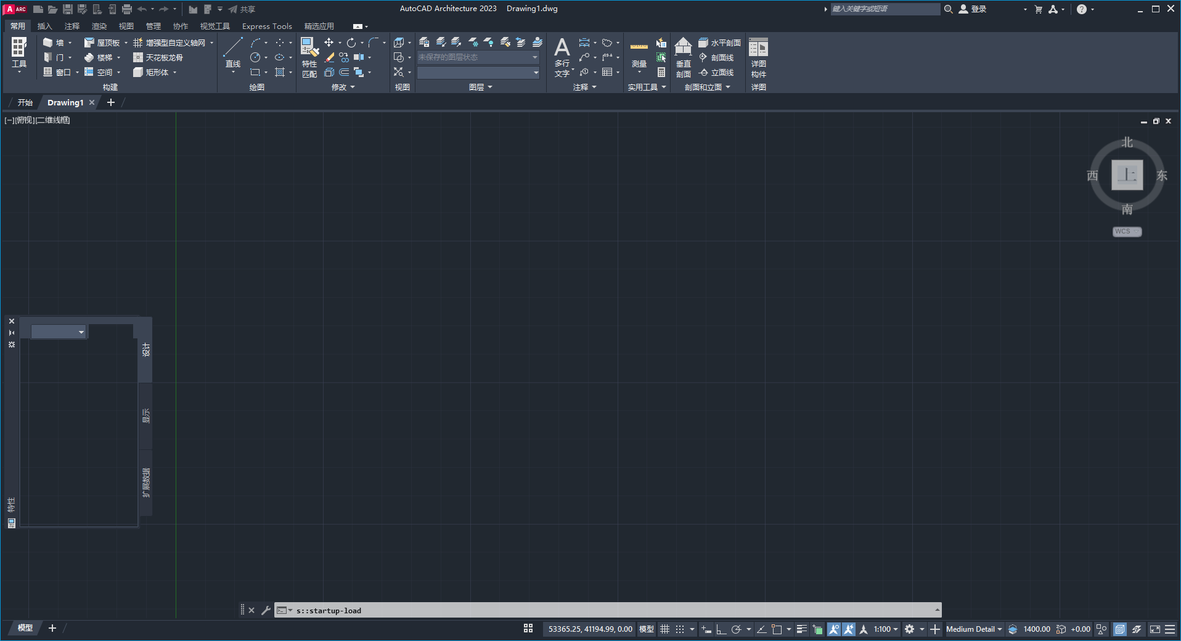
Task: Click the 垂直剖面 (Vertical Section) tool
Action: [x=683, y=57]
